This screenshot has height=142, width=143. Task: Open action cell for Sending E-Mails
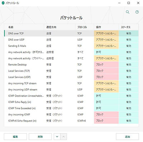pyautogui.click(x=107, y=46)
